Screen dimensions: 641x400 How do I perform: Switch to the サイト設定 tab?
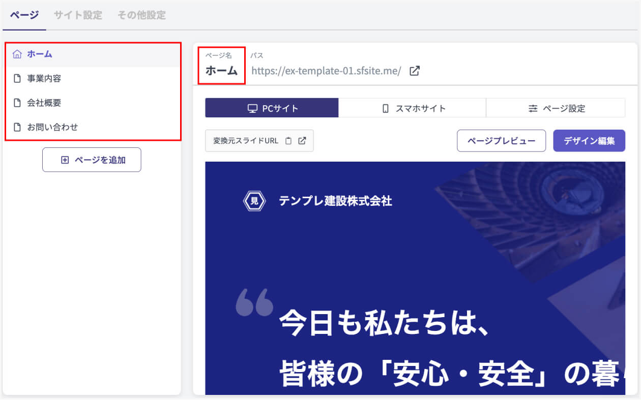click(x=78, y=15)
